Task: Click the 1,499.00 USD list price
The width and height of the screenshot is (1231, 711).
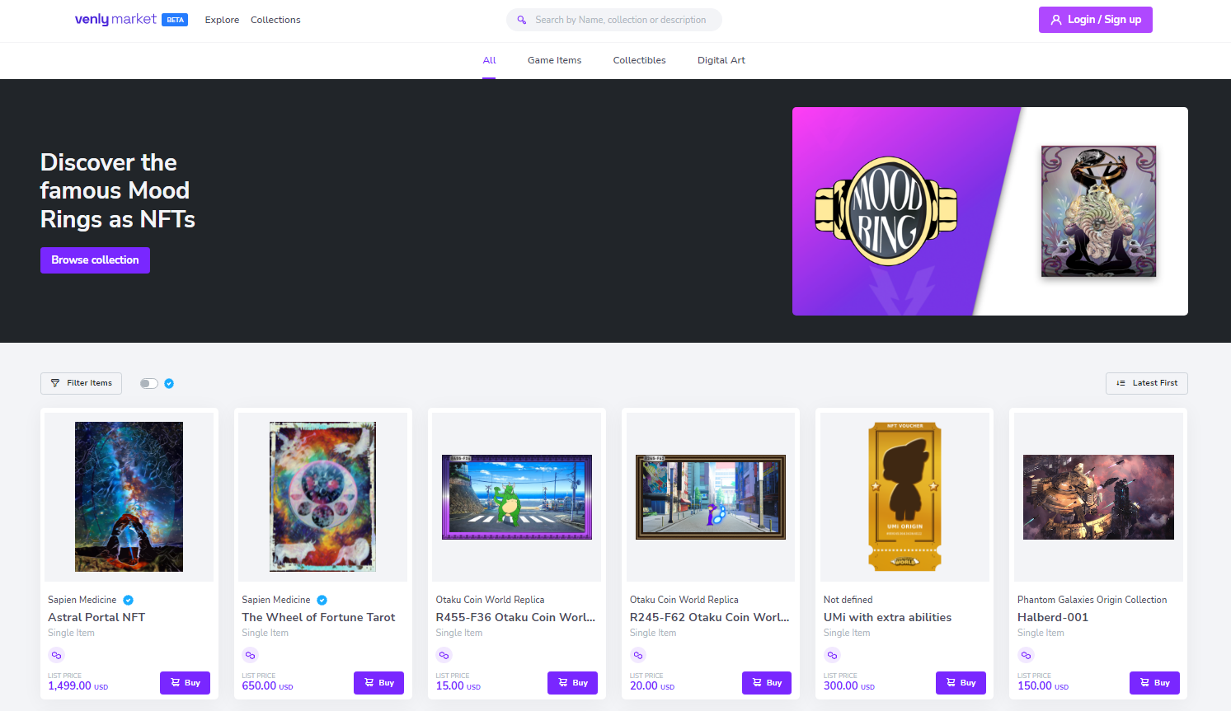Action: (x=78, y=685)
